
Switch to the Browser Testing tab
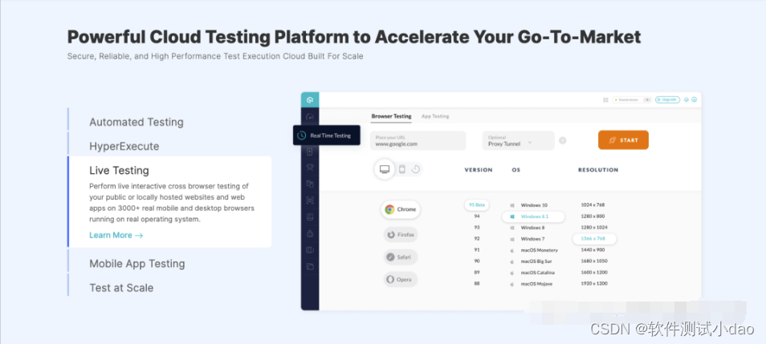point(391,116)
